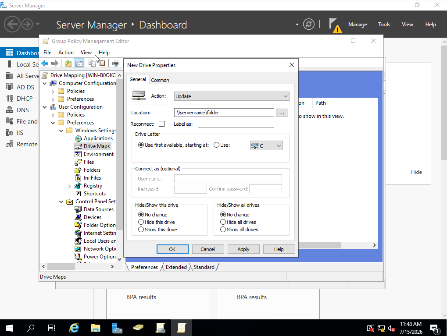Select the 'Use:' drive letter radio

(x=216, y=145)
